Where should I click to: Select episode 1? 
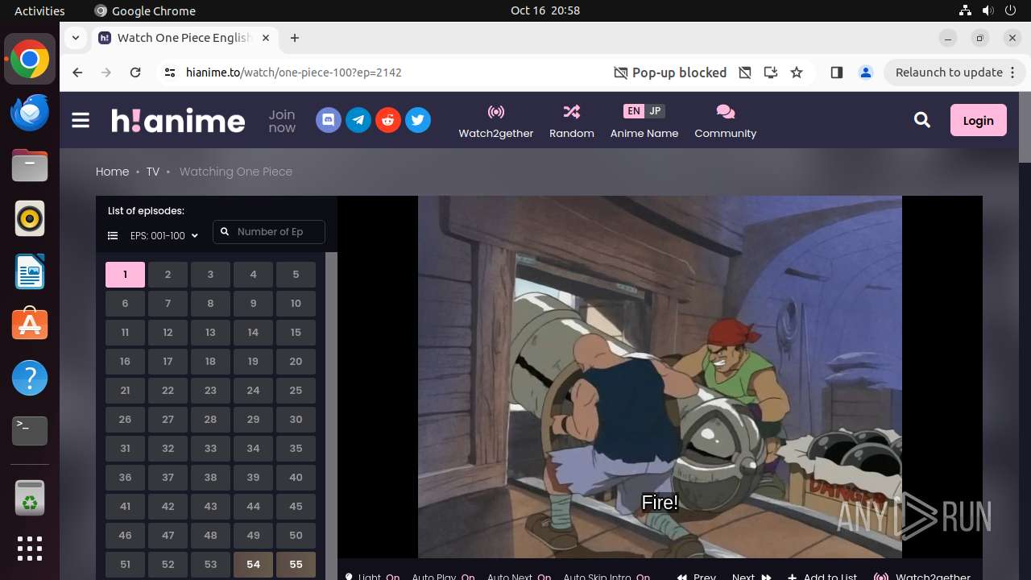pyautogui.click(x=125, y=275)
